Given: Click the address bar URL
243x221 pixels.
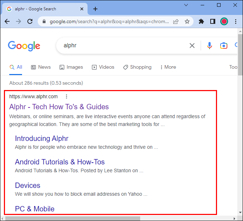Looking at the screenshot, I should coord(109,21).
